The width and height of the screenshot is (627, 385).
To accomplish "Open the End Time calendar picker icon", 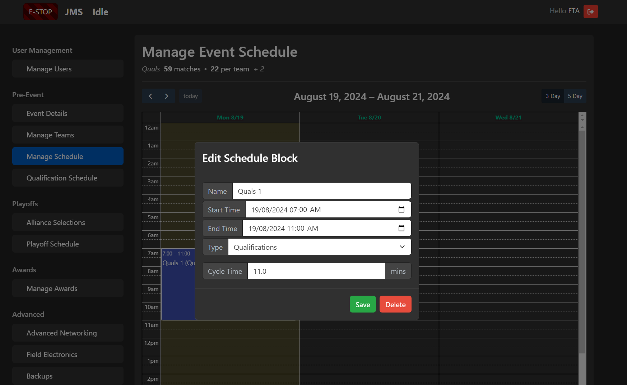I will pyautogui.click(x=401, y=228).
